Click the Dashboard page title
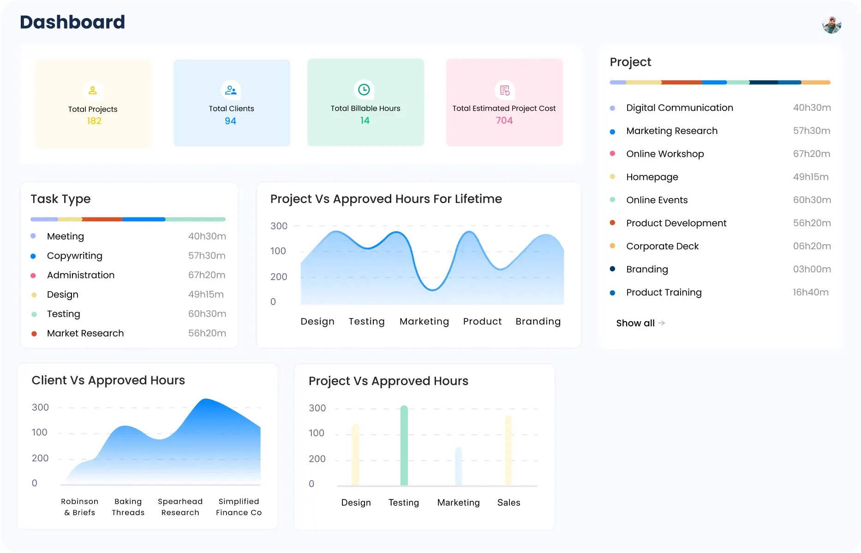861x553 pixels. (72, 22)
